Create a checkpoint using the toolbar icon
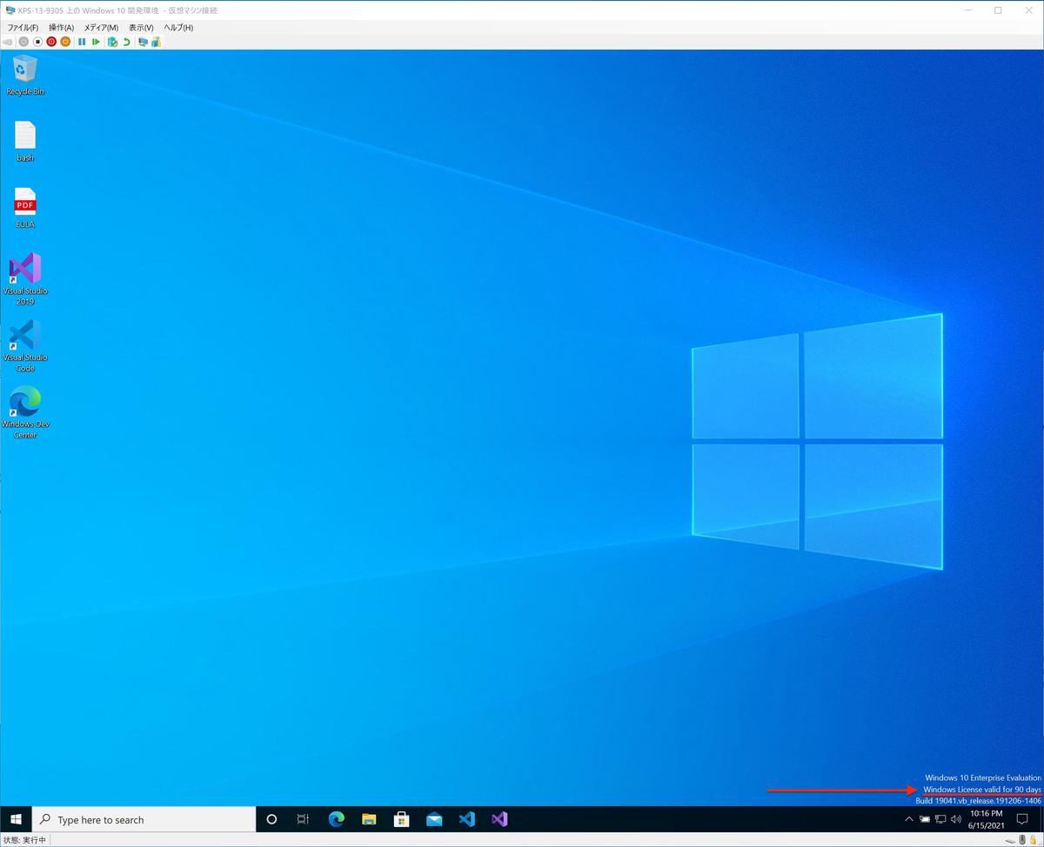 [112, 42]
